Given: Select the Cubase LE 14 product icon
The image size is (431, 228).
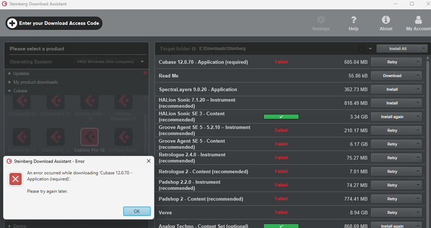Looking at the screenshot, I should 22,101.
